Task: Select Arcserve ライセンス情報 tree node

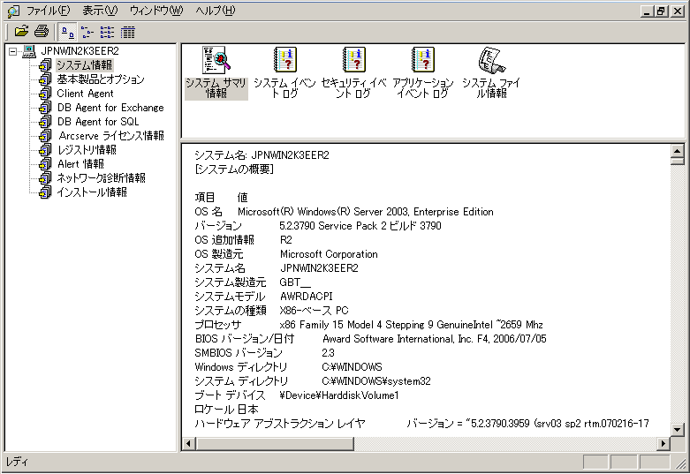Action: [x=111, y=135]
